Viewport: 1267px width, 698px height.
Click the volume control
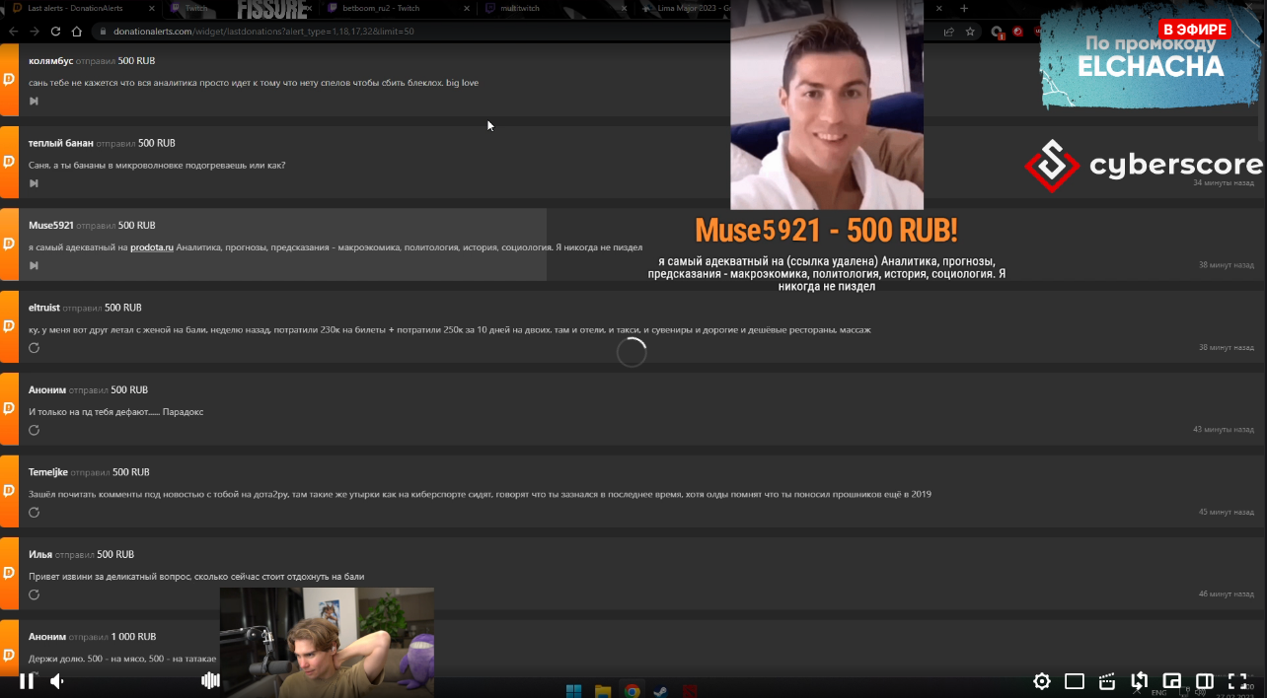click(56, 681)
